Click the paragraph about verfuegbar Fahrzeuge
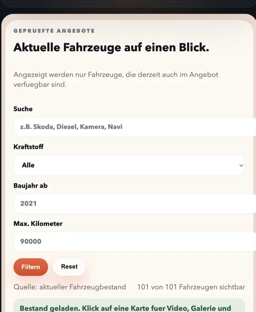Screen dimensions: 256x312 116,80
